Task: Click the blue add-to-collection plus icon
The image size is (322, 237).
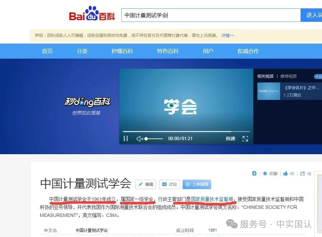Action: pyautogui.click(x=254, y=174)
